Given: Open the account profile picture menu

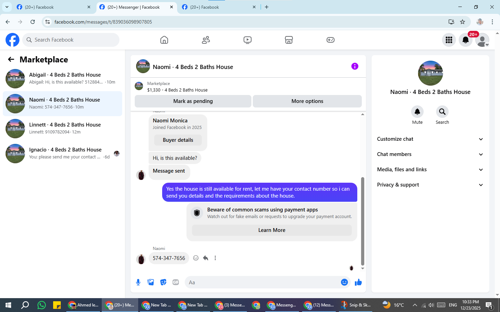Looking at the screenshot, I should (482, 40).
